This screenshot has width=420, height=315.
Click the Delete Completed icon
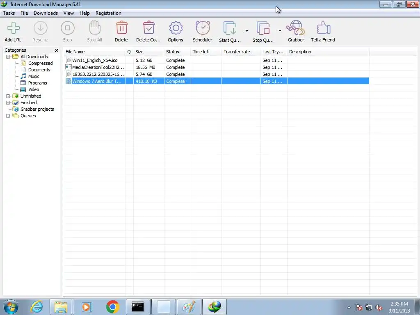[x=148, y=28]
